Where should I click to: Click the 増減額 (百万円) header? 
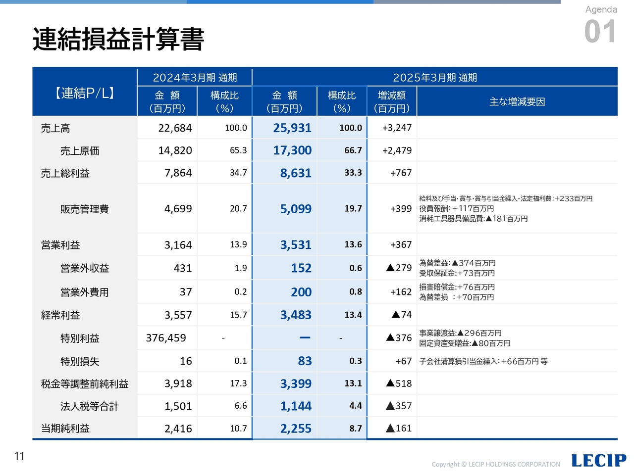(392, 101)
